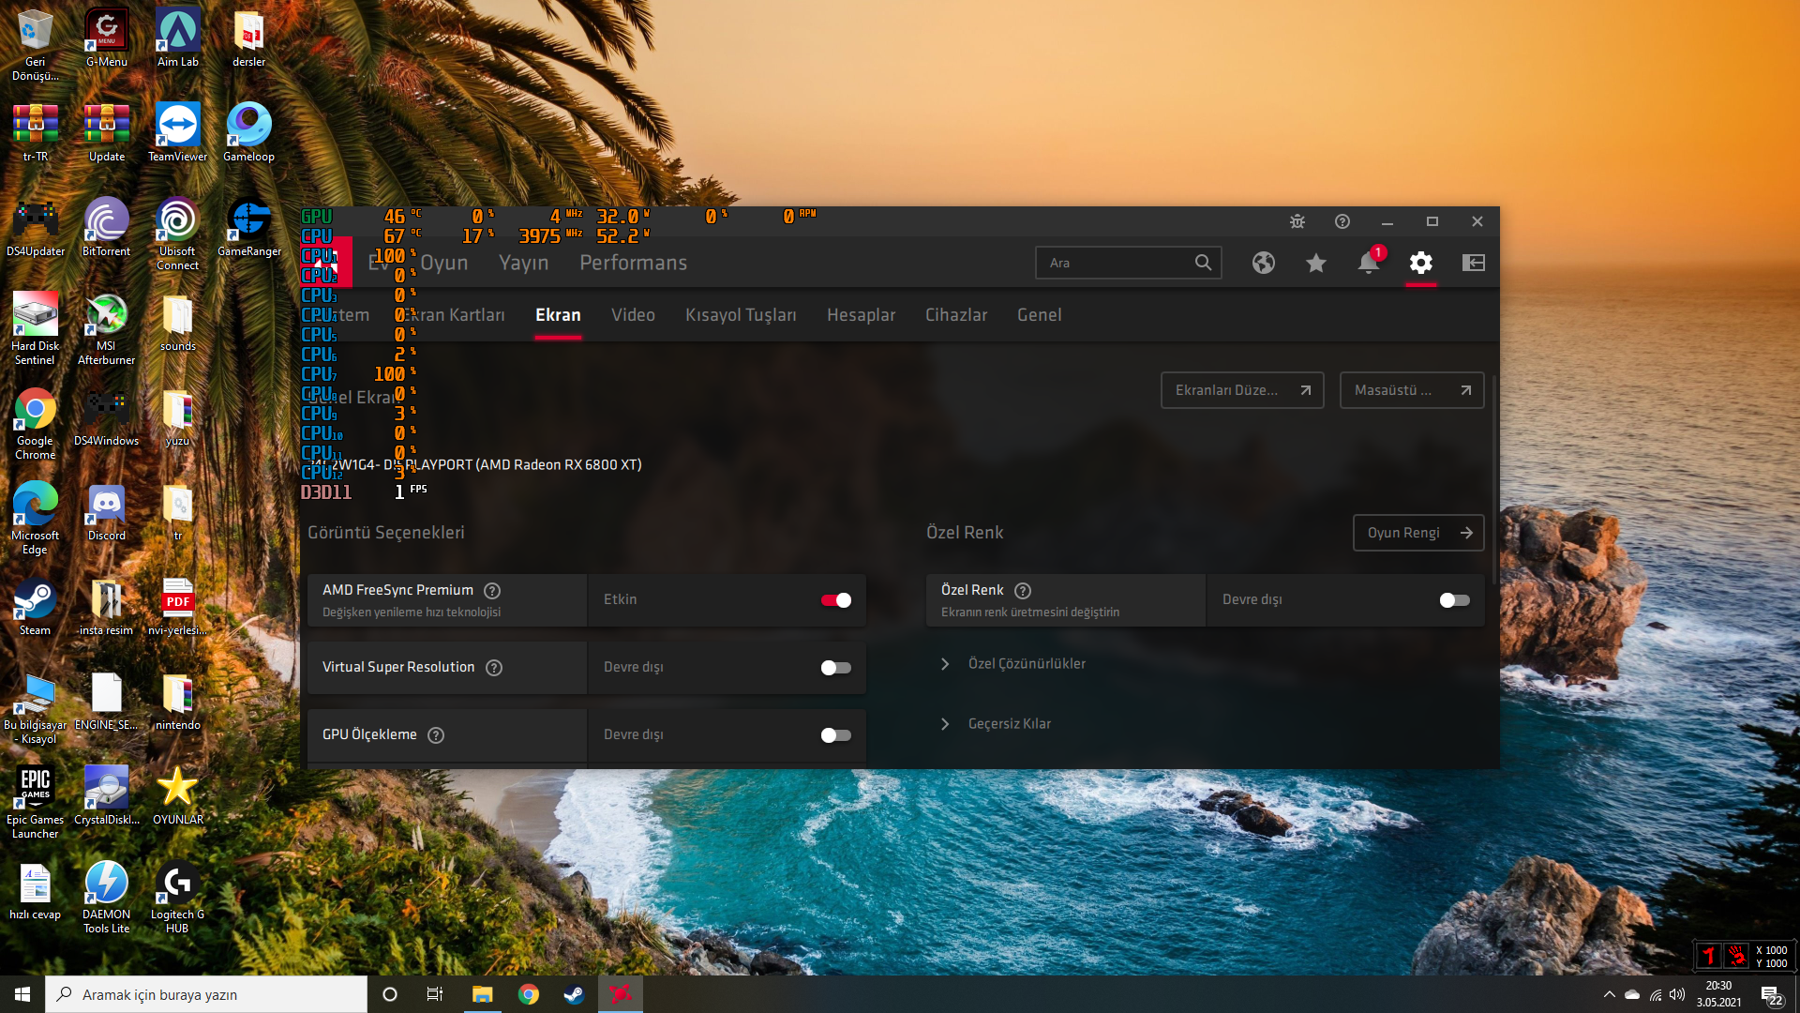
Task: Enable Virtual Super Resolution toggle
Action: point(835,668)
